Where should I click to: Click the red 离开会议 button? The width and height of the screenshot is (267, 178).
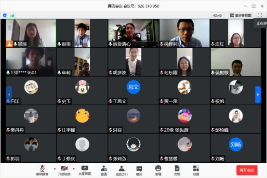tap(247, 170)
